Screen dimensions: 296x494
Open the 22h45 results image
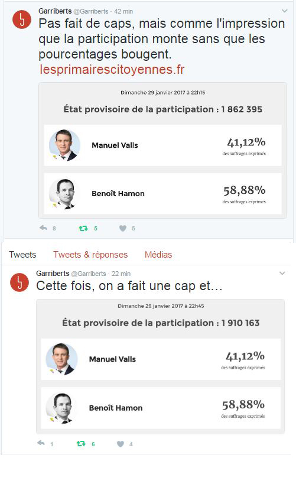(160, 367)
